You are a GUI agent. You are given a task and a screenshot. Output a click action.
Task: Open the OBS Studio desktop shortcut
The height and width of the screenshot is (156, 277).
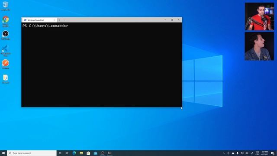[6, 35]
